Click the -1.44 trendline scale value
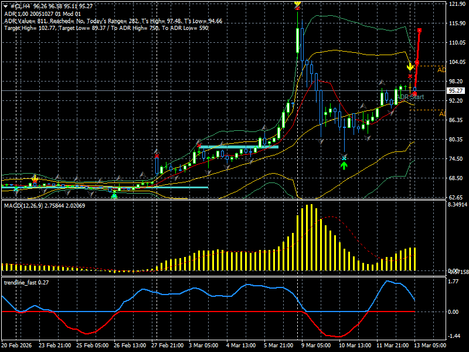The height and width of the screenshot is (352, 469). pyautogui.click(x=454, y=336)
